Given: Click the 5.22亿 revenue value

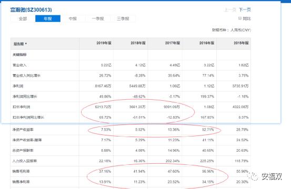Looking at the screenshot, I should tap(106, 65).
